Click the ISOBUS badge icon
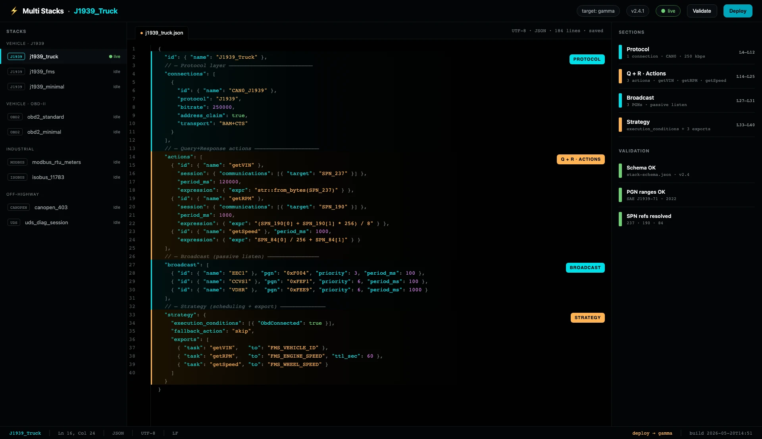Viewport: 762px width, 439px height. (x=17, y=177)
